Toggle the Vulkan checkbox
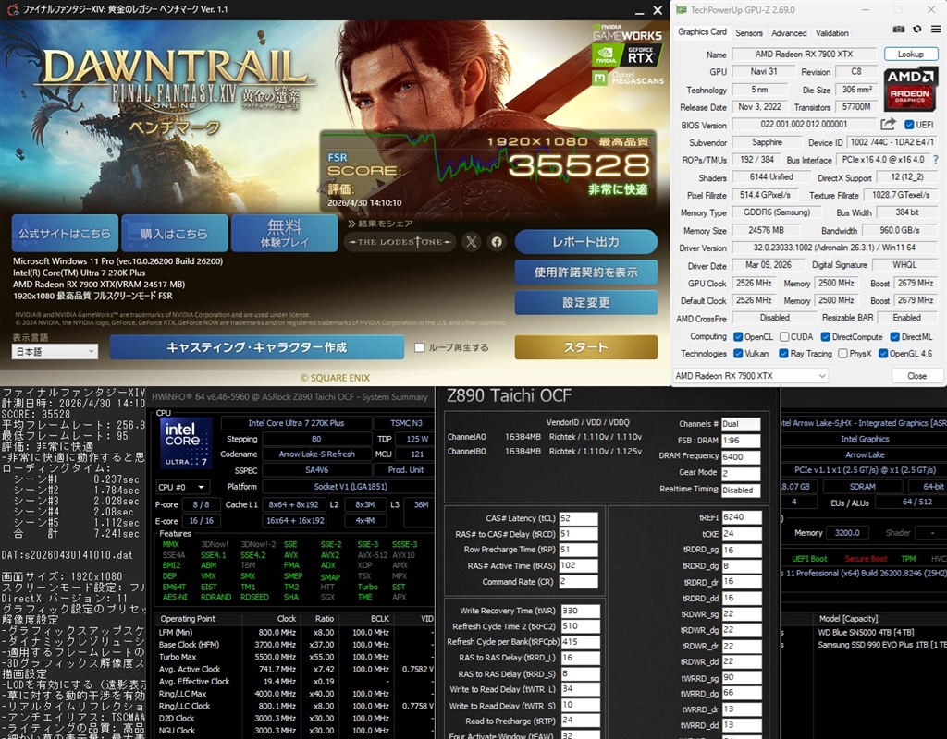The image size is (947, 739). 738,354
